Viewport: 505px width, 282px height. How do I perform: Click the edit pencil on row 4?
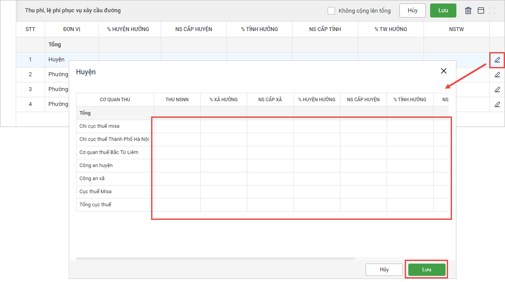497,104
